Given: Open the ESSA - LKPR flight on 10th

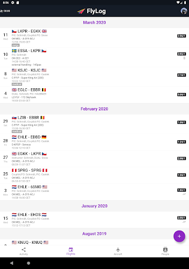Looking at the screenshot, I should click(94, 57).
